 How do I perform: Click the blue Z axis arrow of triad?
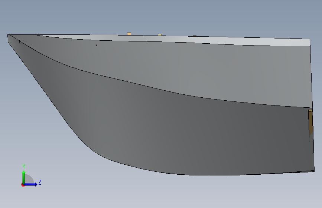(x=30, y=184)
